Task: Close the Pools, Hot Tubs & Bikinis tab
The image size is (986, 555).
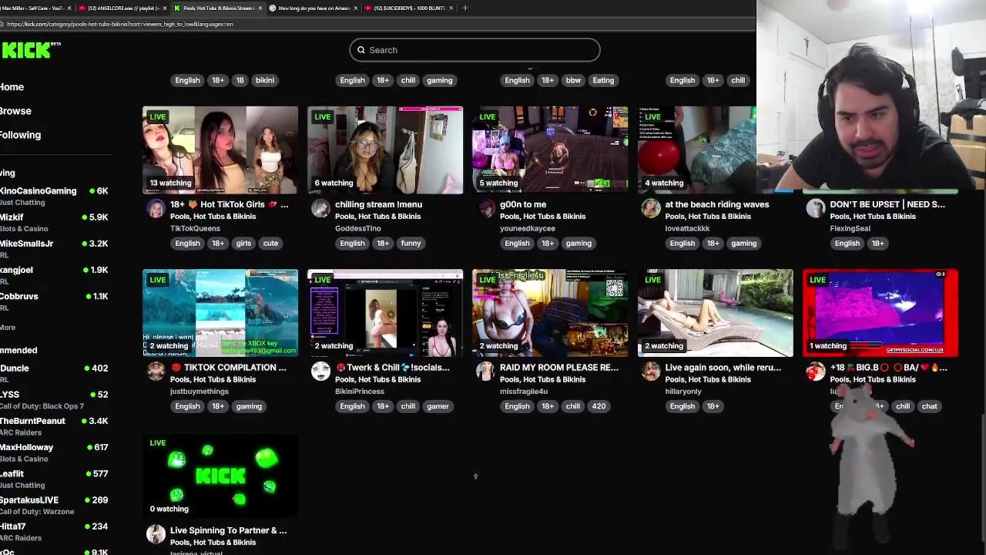Action: pyautogui.click(x=260, y=8)
